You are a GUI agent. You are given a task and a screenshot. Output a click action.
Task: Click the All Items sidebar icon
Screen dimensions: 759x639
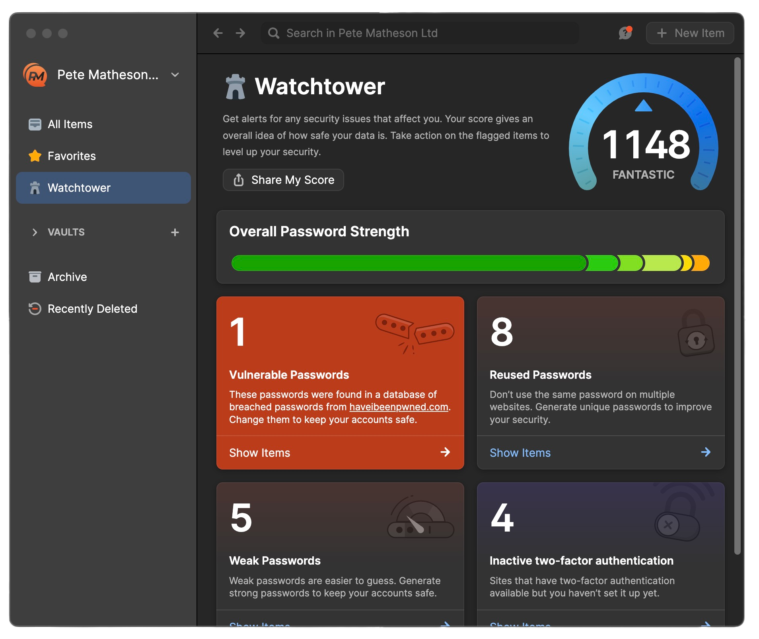pos(35,124)
